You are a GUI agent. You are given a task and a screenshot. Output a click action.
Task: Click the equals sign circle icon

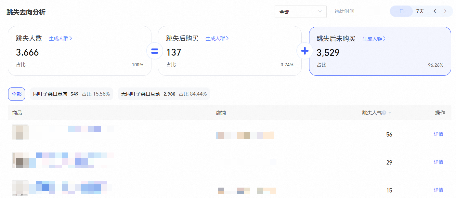point(155,51)
